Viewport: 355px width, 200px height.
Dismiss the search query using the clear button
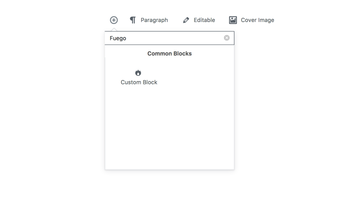tap(226, 38)
